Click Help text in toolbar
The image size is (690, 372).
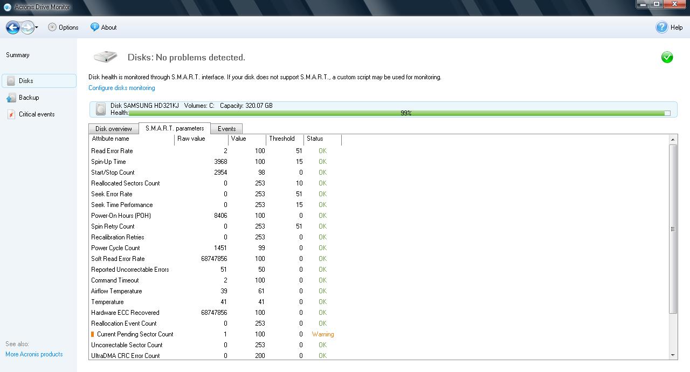tap(677, 27)
